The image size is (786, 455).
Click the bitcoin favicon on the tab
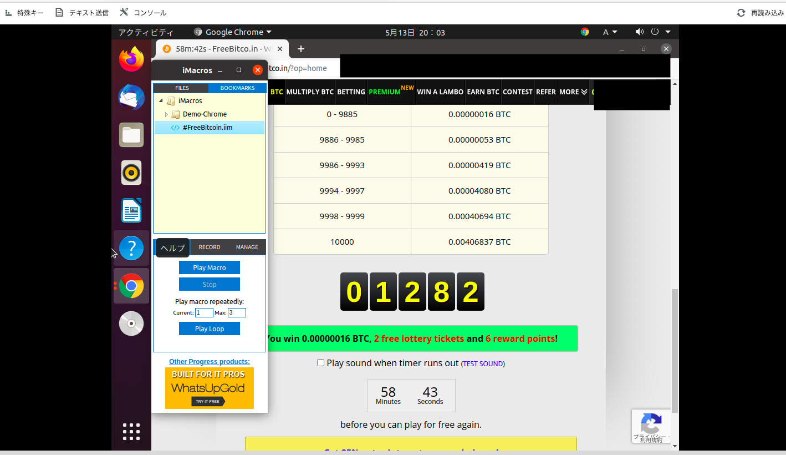tap(167, 49)
